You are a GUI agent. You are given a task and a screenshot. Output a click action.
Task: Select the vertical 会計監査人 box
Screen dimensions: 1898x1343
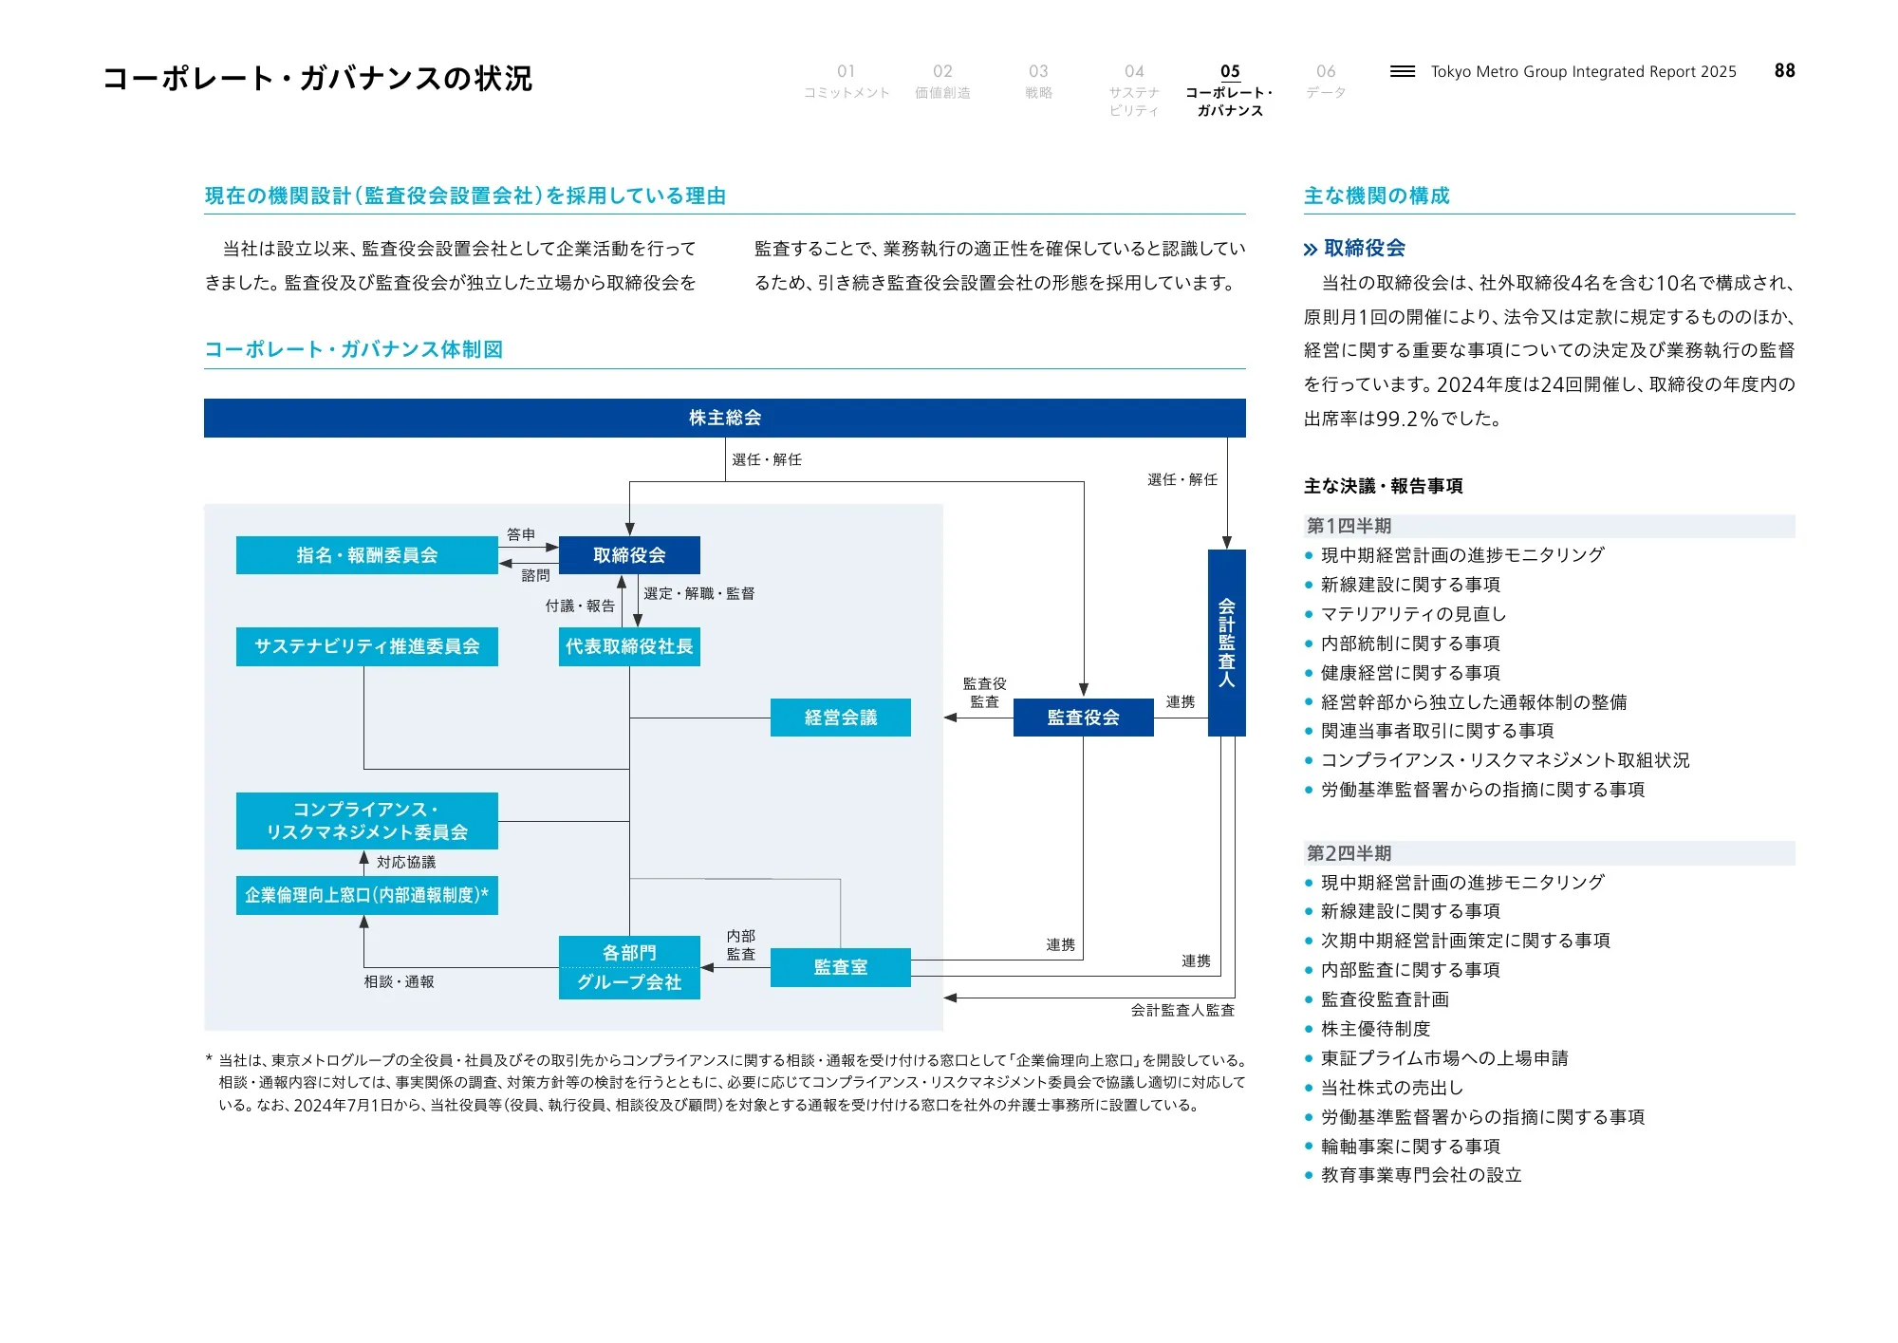(x=1226, y=643)
